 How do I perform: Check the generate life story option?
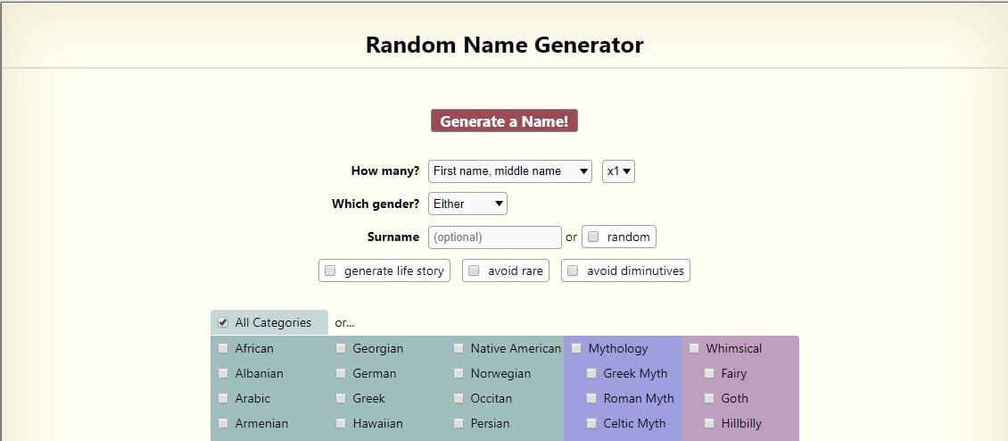[330, 271]
